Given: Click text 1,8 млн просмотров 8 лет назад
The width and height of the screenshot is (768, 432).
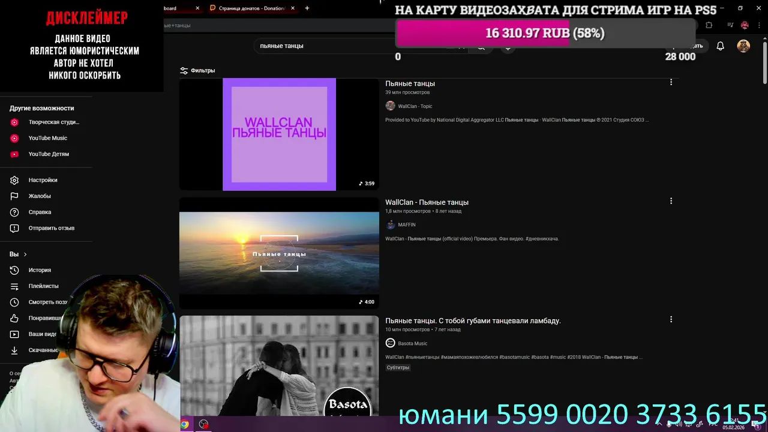Looking at the screenshot, I should [424, 211].
